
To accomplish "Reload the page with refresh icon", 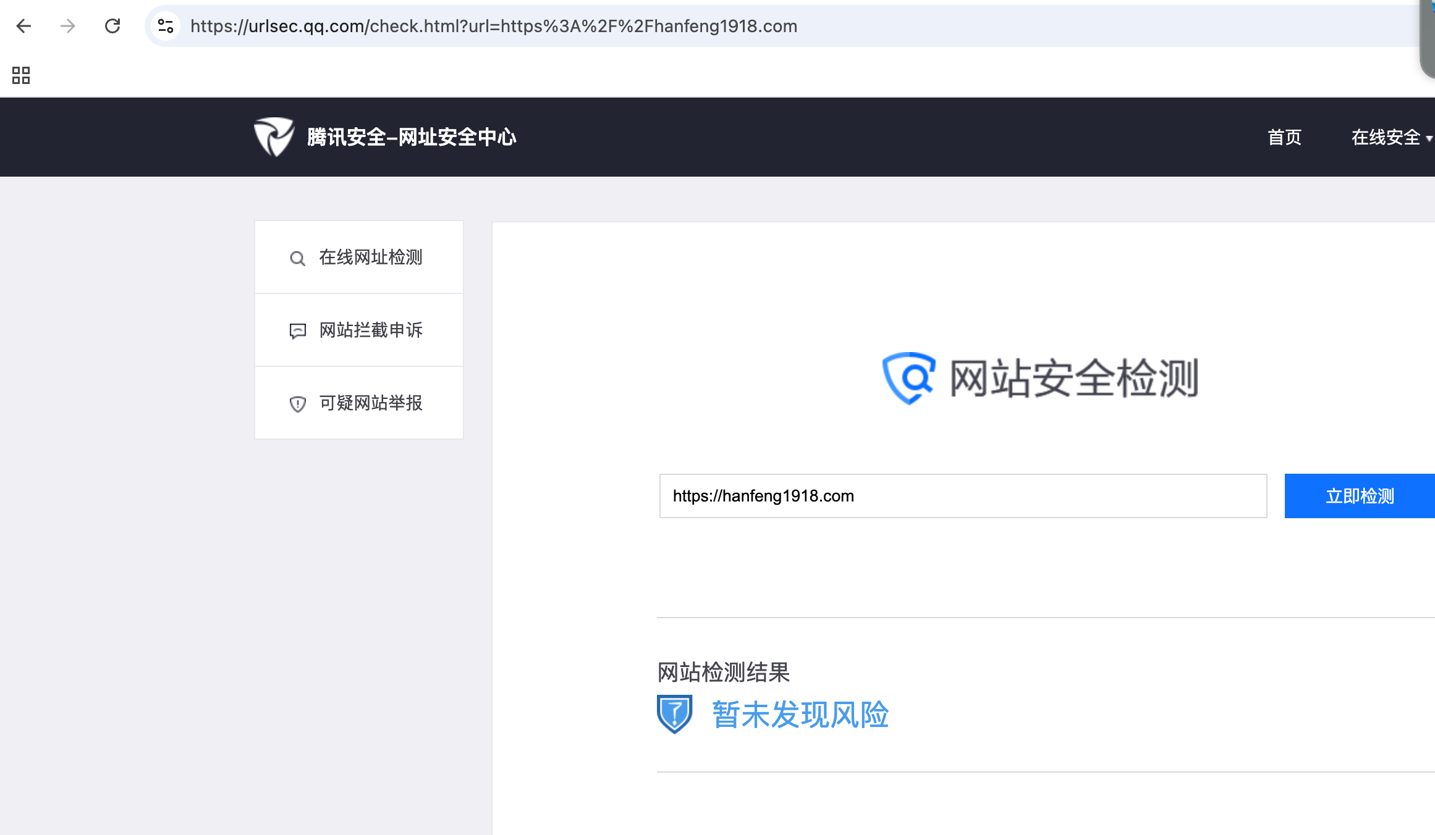I will (112, 26).
